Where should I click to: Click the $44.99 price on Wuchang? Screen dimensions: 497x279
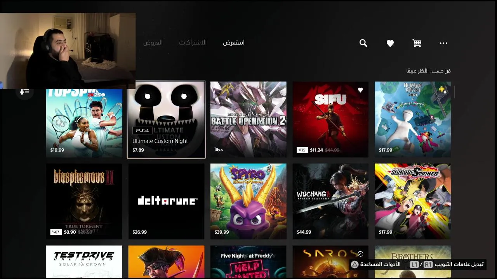tap(304, 232)
